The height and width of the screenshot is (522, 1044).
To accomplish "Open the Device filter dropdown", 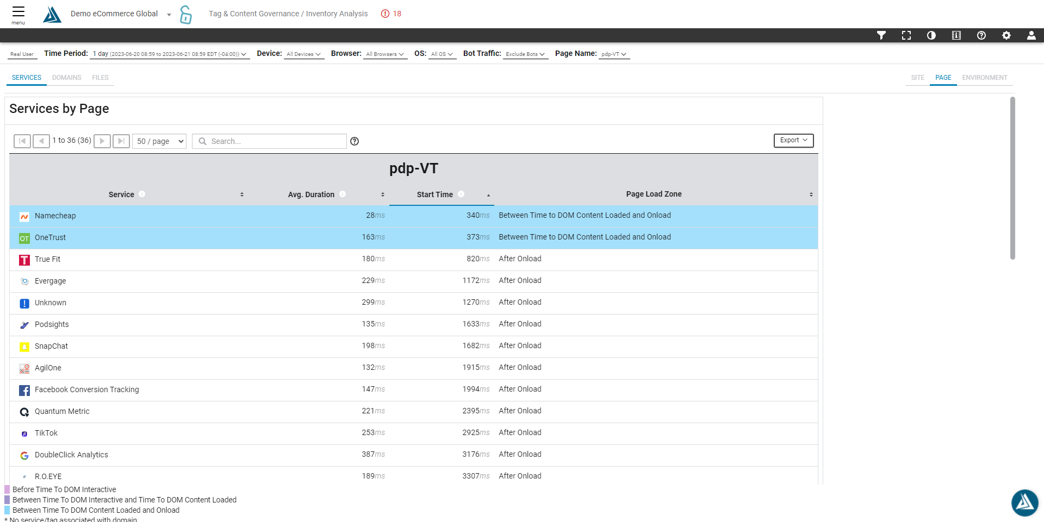I will [x=304, y=54].
